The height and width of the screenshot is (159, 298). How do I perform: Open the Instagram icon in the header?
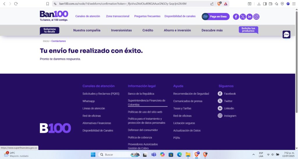[256, 17]
